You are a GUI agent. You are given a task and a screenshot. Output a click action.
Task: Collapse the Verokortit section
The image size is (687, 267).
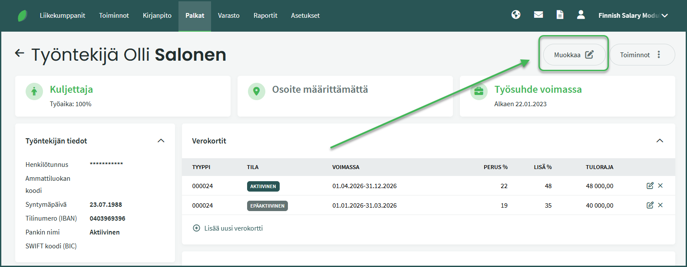(660, 141)
